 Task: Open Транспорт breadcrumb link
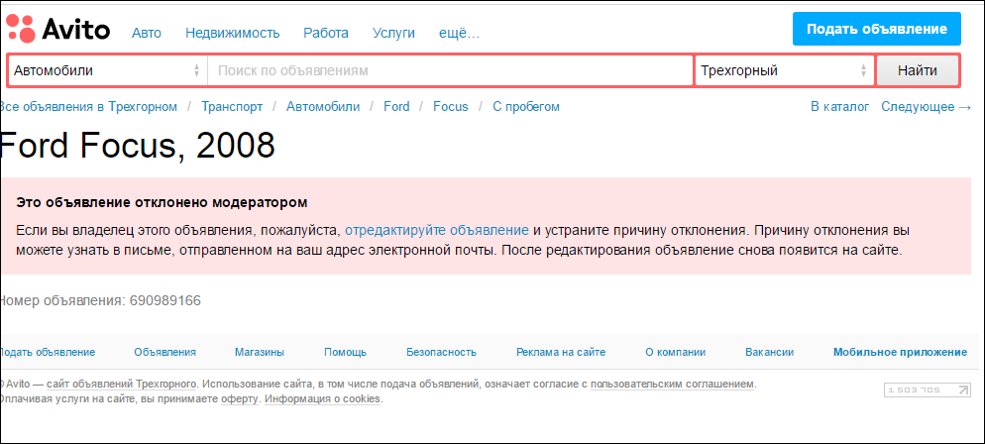click(232, 106)
